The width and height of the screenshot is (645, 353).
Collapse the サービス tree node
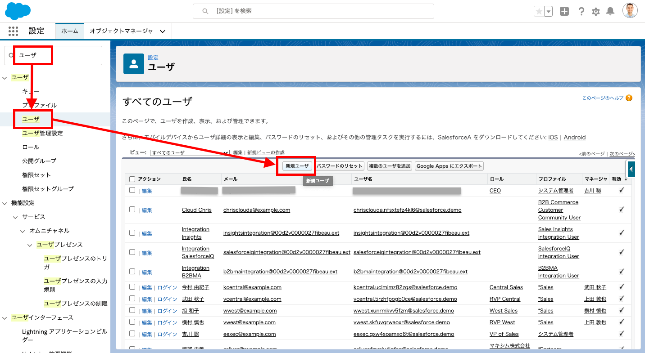(x=15, y=217)
